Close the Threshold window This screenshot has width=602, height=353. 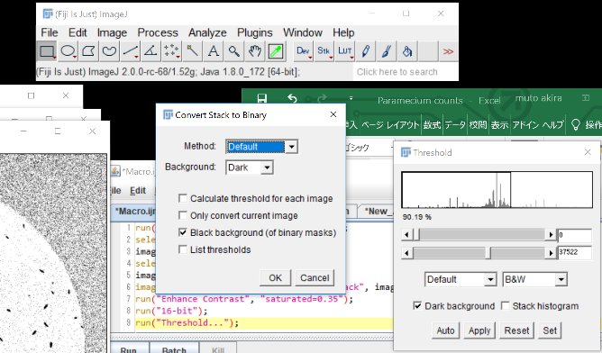click(588, 152)
